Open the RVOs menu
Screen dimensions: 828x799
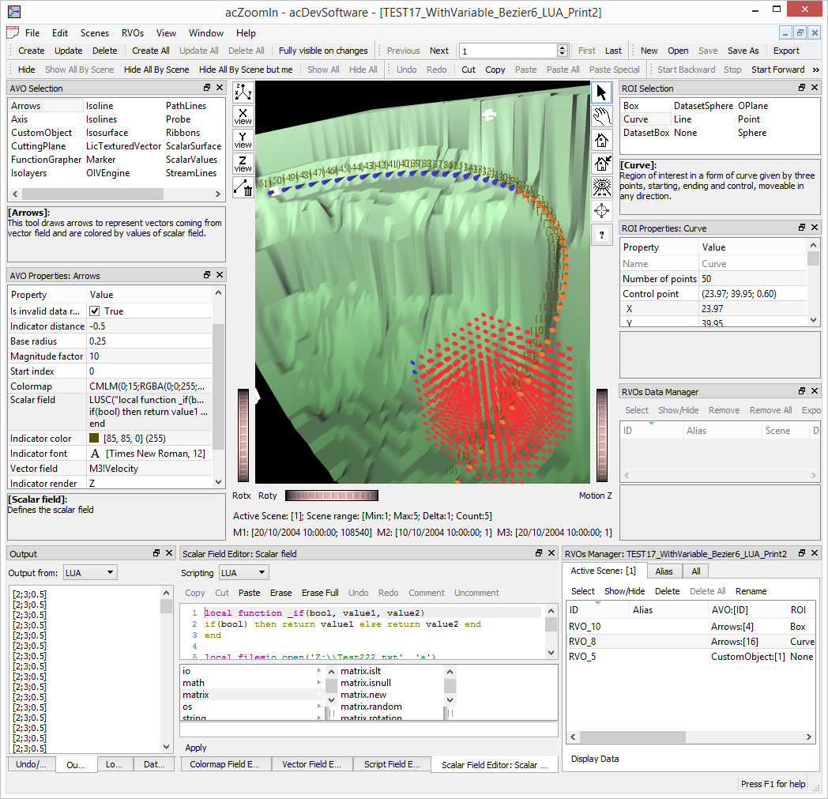tap(132, 33)
